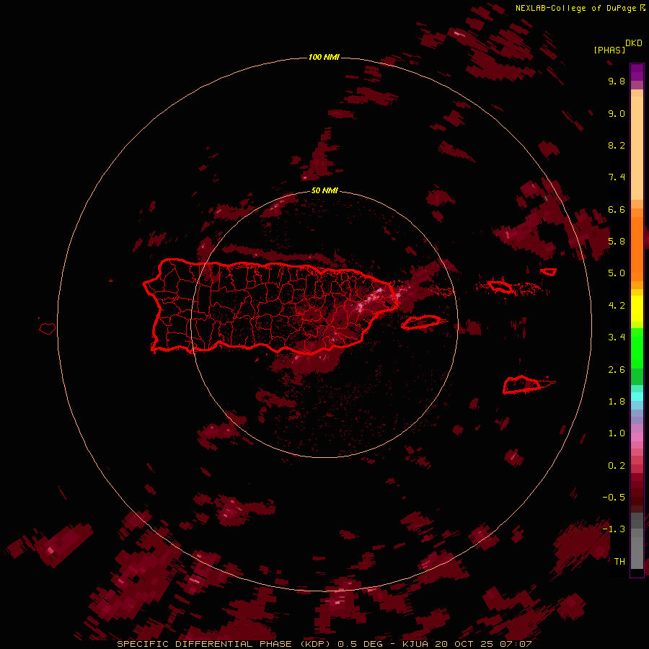Click the 1.8 scale value
The image size is (649, 649).
click(617, 401)
